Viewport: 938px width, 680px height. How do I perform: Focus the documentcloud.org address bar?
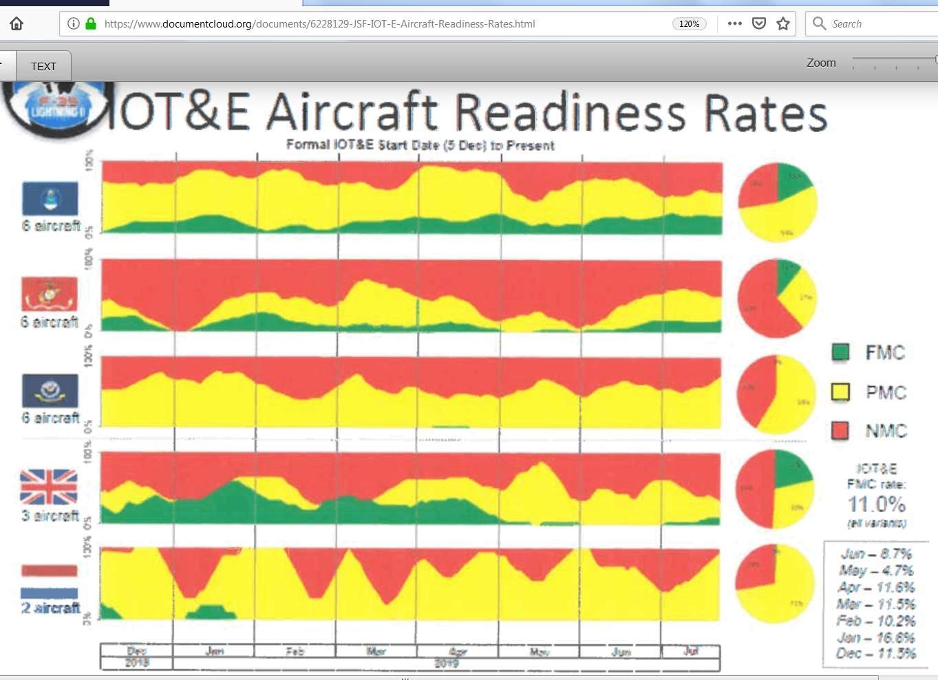tap(379, 24)
